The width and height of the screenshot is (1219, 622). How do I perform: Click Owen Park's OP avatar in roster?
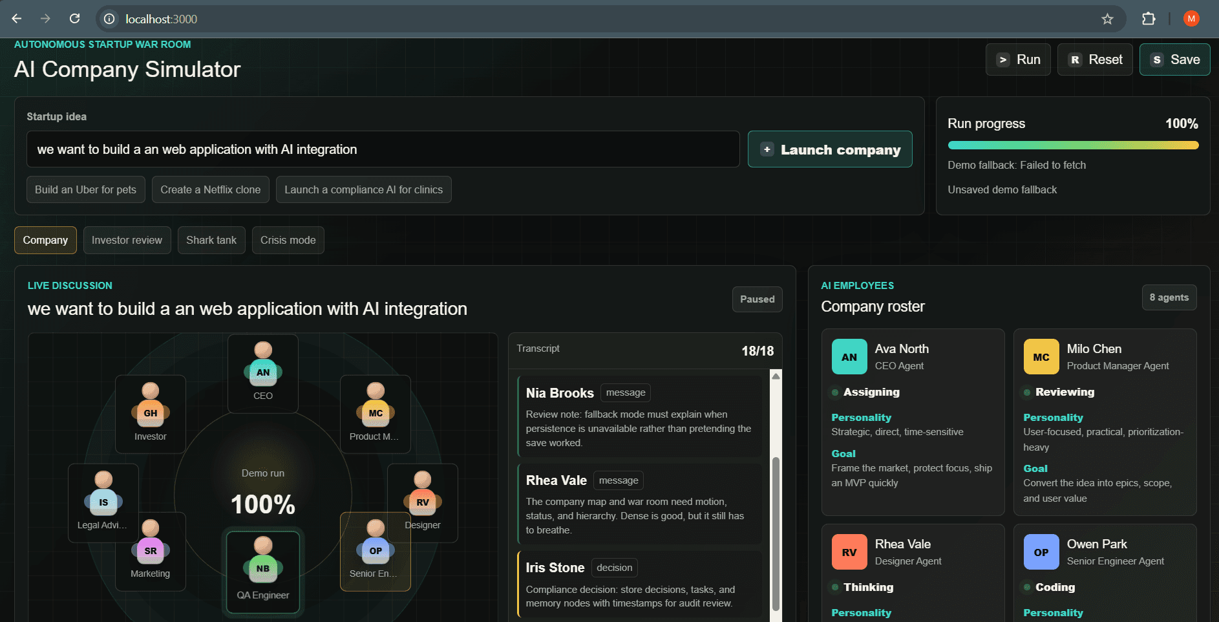pyautogui.click(x=1041, y=552)
